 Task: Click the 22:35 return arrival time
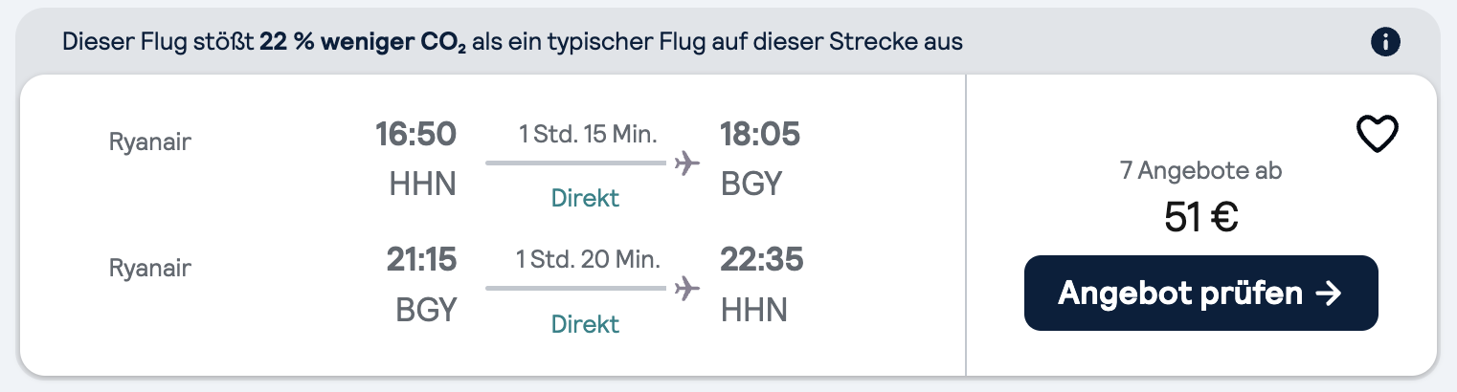click(761, 259)
